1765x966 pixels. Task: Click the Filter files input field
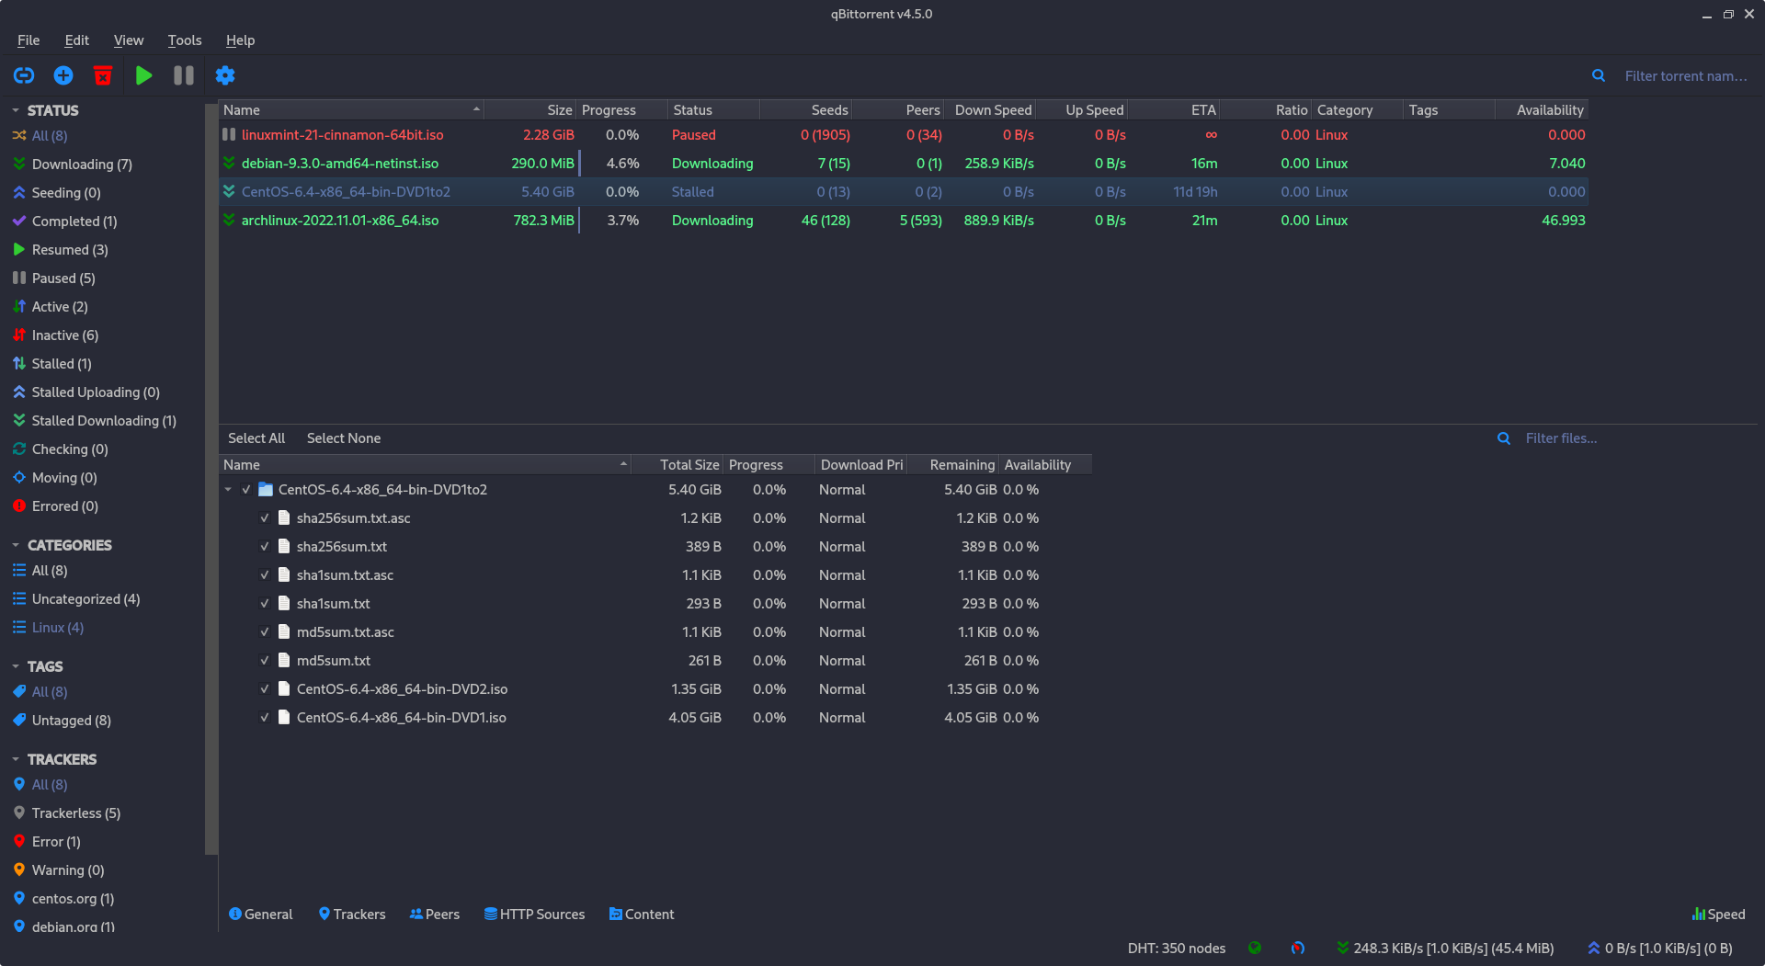pyautogui.click(x=1636, y=438)
